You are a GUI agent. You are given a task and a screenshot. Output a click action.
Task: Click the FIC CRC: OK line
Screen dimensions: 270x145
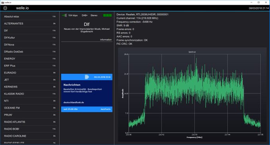click(x=124, y=44)
